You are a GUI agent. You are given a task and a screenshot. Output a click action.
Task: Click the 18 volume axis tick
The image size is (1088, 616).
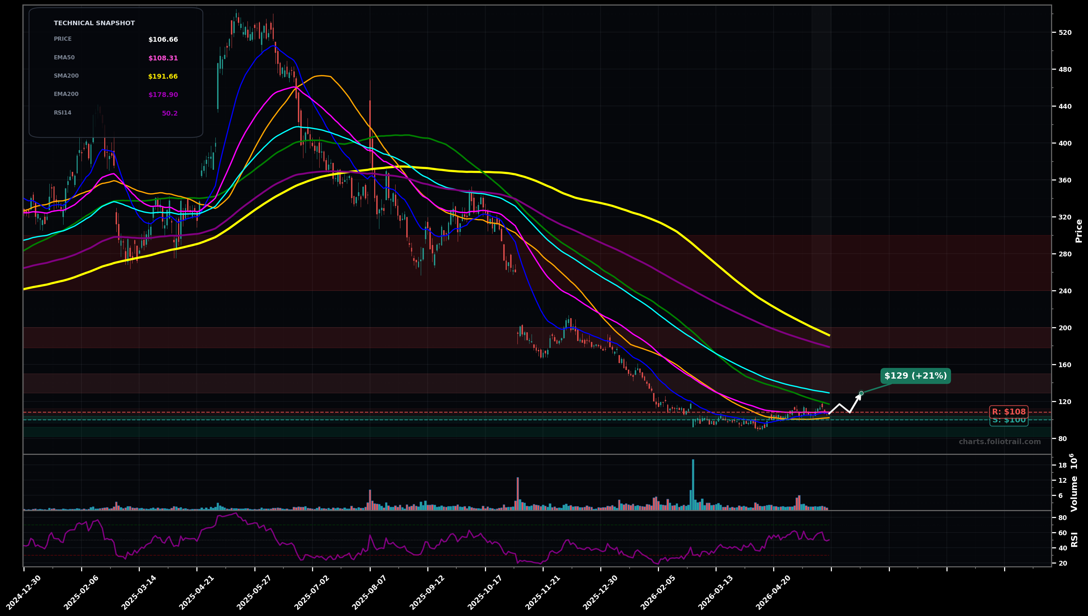(x=1062, y=466)
